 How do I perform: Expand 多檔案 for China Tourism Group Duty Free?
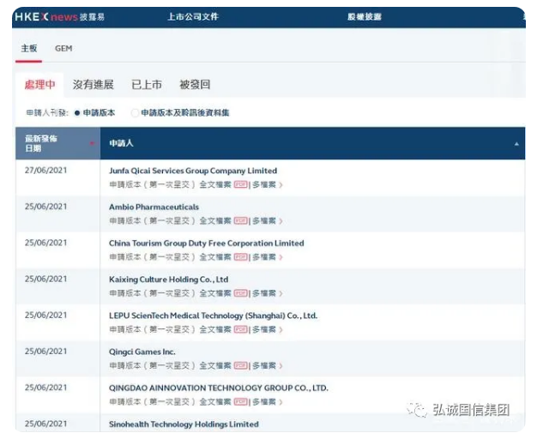(x=268, y=257)
